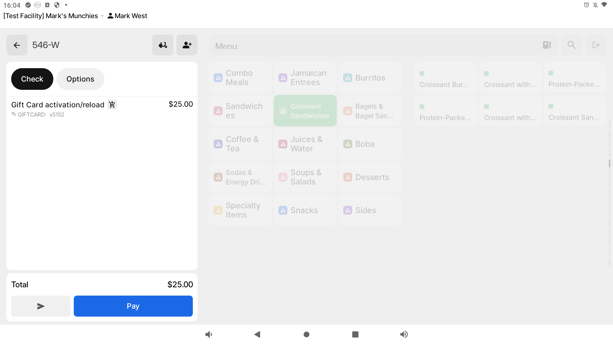Image resolution: width=613 pixels, height=344 pixels.
Task: Select the Croissant Sandwiches category
Action: coord(305,111)
